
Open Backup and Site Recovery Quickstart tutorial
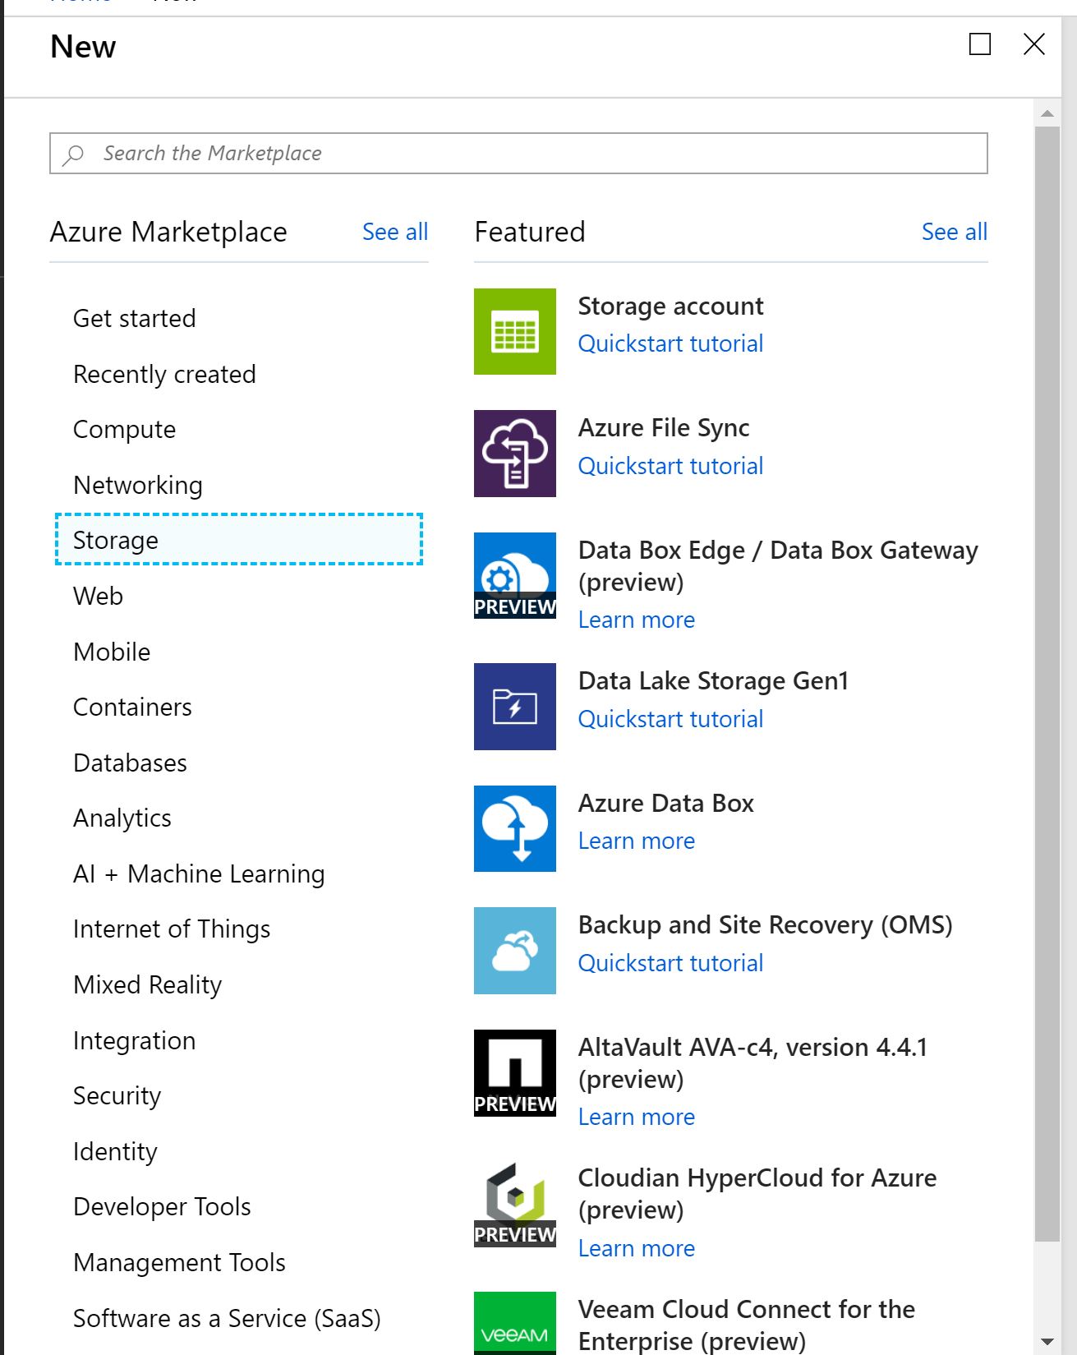670,963
